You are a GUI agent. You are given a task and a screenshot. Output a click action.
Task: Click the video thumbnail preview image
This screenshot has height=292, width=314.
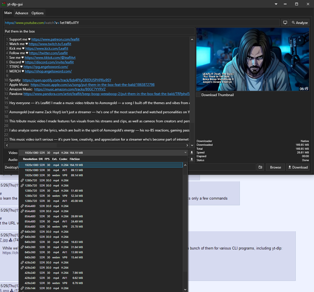252,59
